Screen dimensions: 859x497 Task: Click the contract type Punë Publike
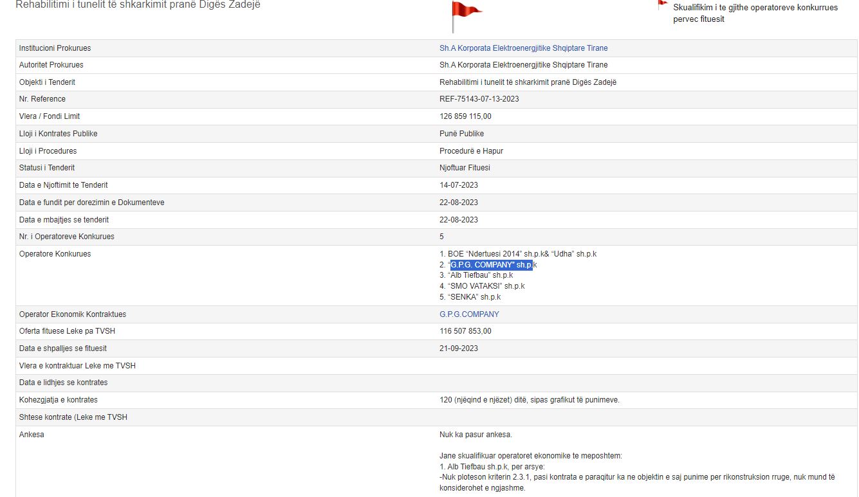click(461, 134)
